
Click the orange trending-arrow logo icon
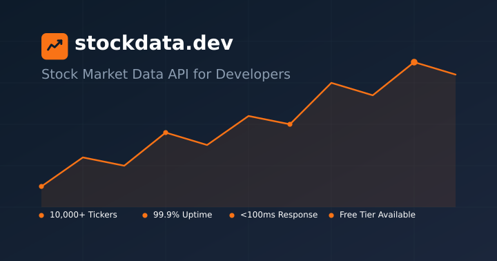(x=55, y=46)
